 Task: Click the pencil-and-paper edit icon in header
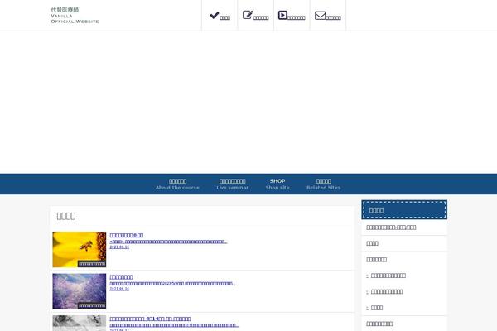(248, 15)
